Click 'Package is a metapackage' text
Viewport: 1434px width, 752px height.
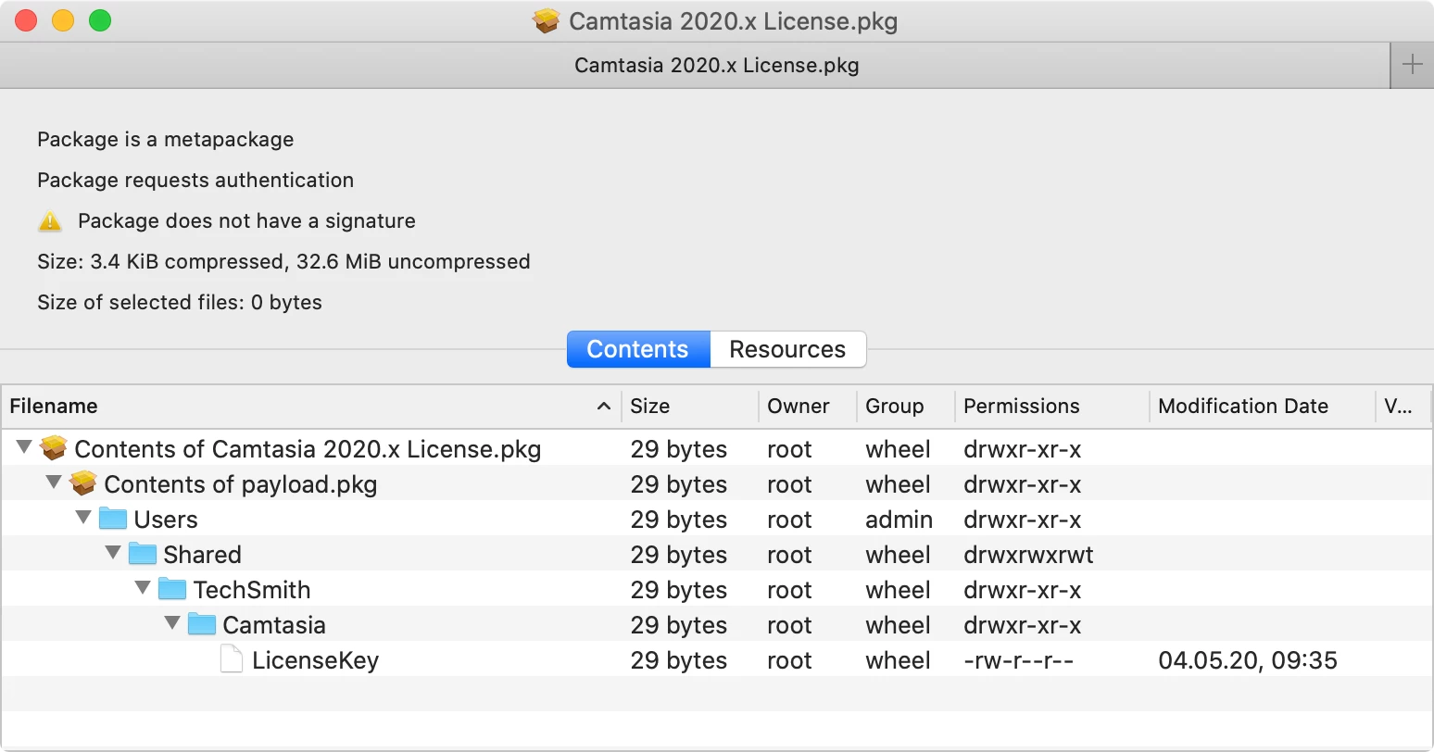(166, 140)
